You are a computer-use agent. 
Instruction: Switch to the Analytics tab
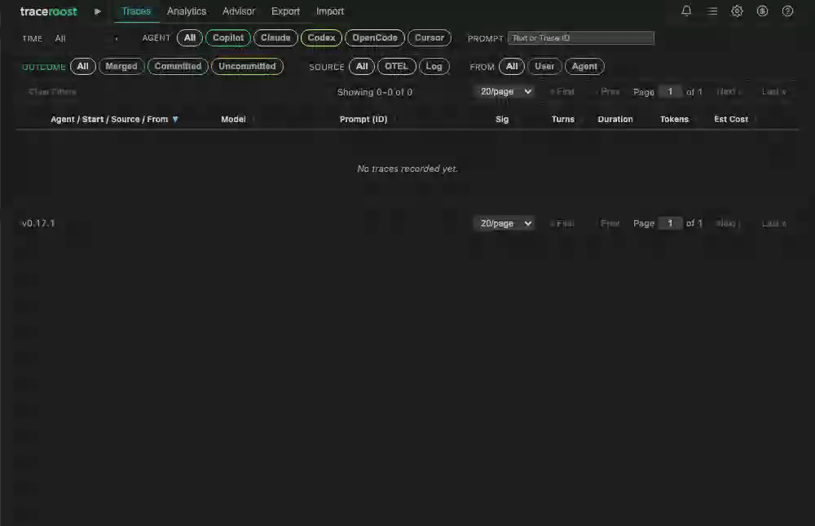coord(187,11)
